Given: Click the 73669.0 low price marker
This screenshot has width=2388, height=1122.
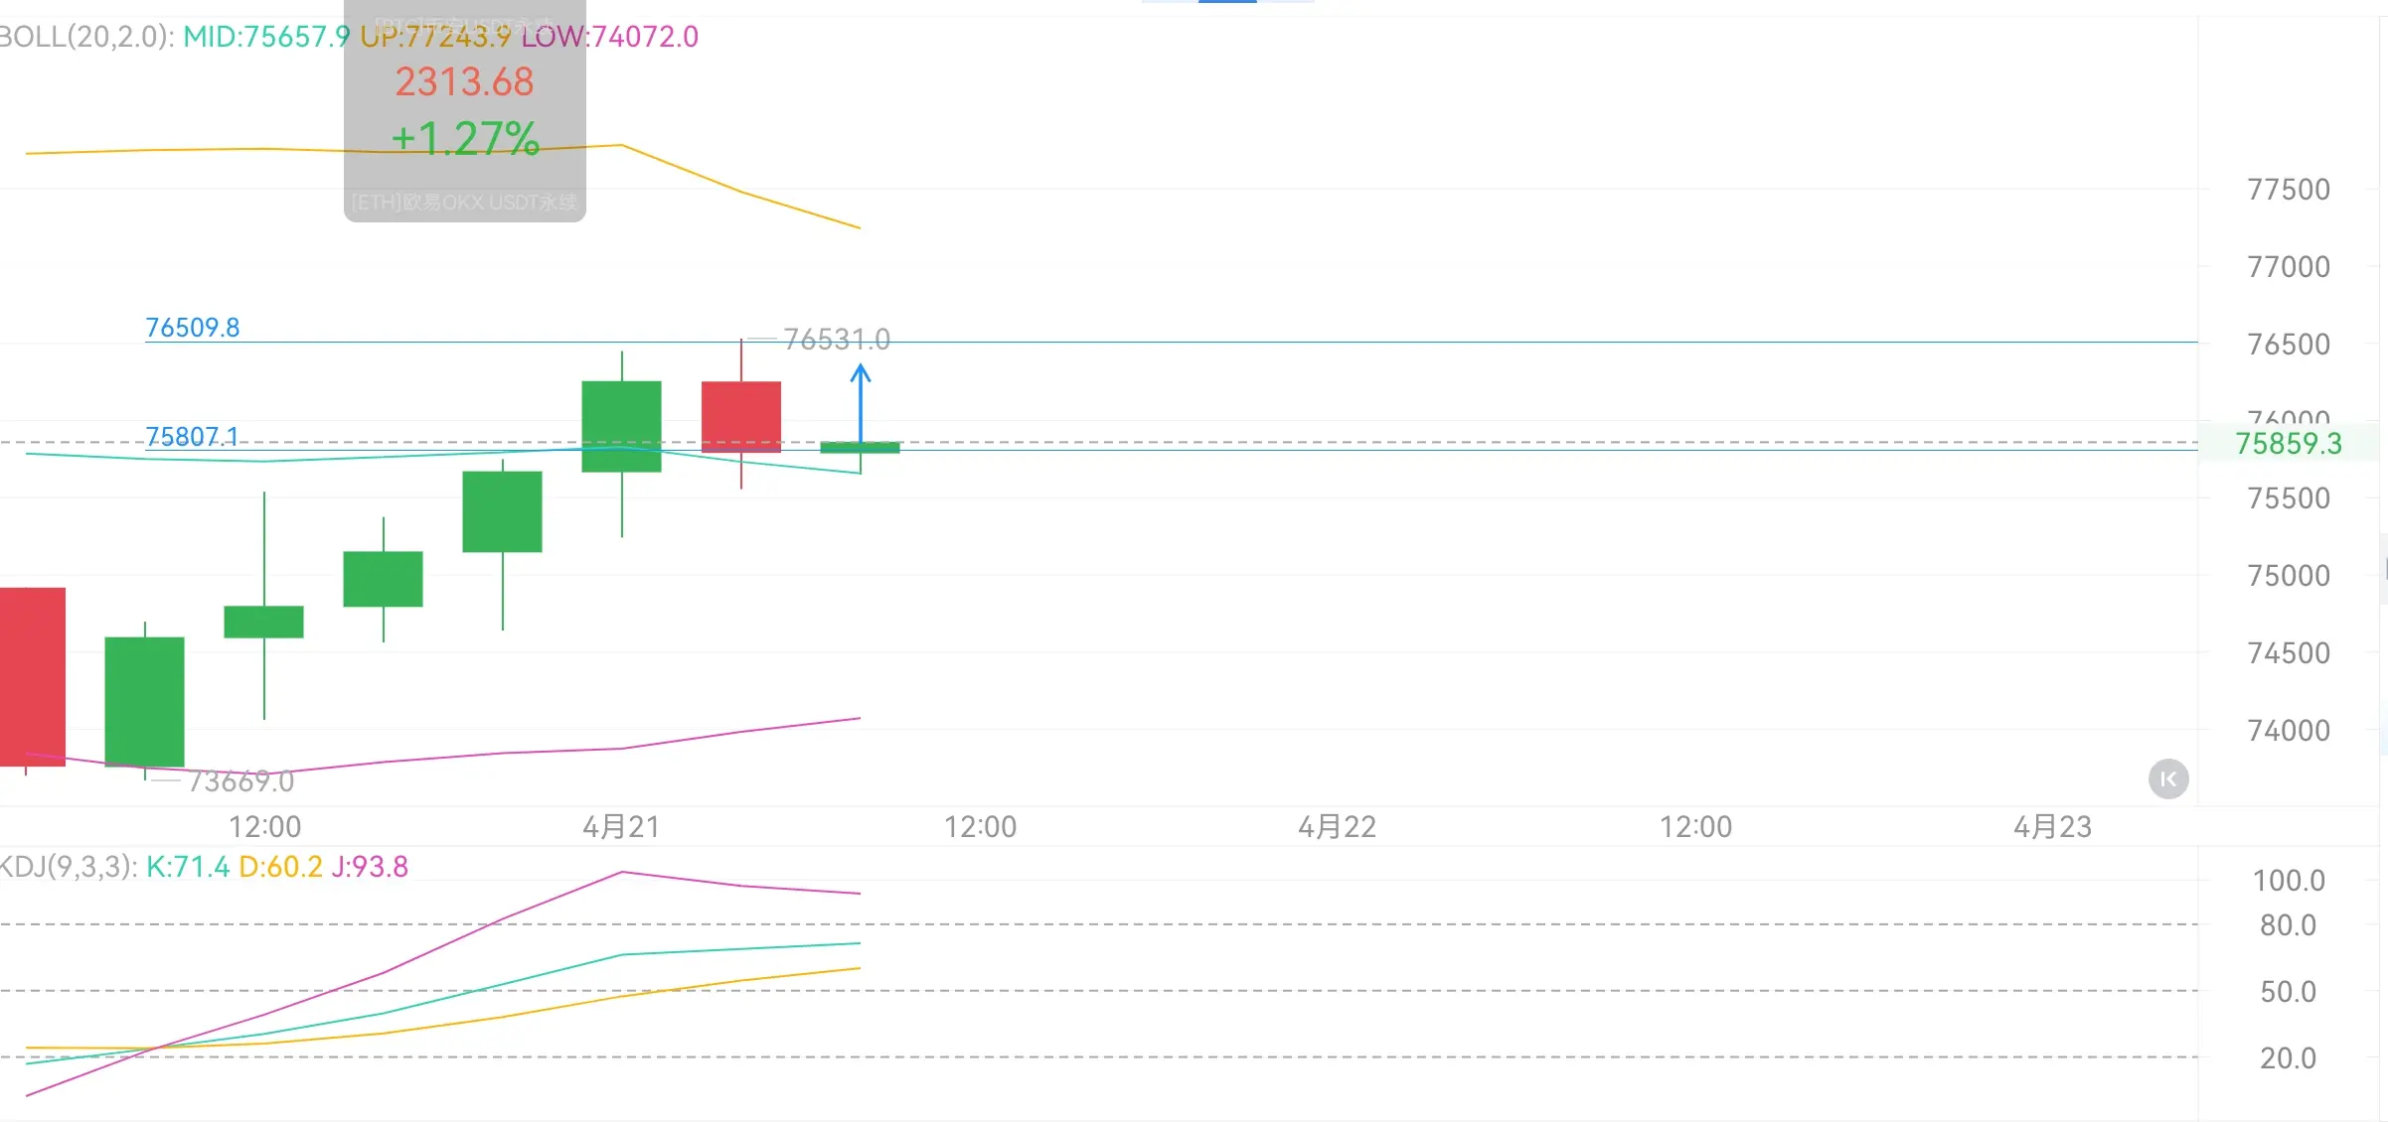Looking at the screenshot, I should 240,781.
